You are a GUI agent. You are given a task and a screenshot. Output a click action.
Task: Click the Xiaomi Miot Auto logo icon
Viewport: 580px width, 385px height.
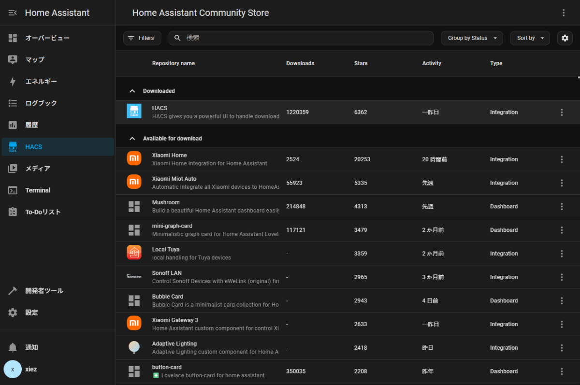(x=134, y=182)
